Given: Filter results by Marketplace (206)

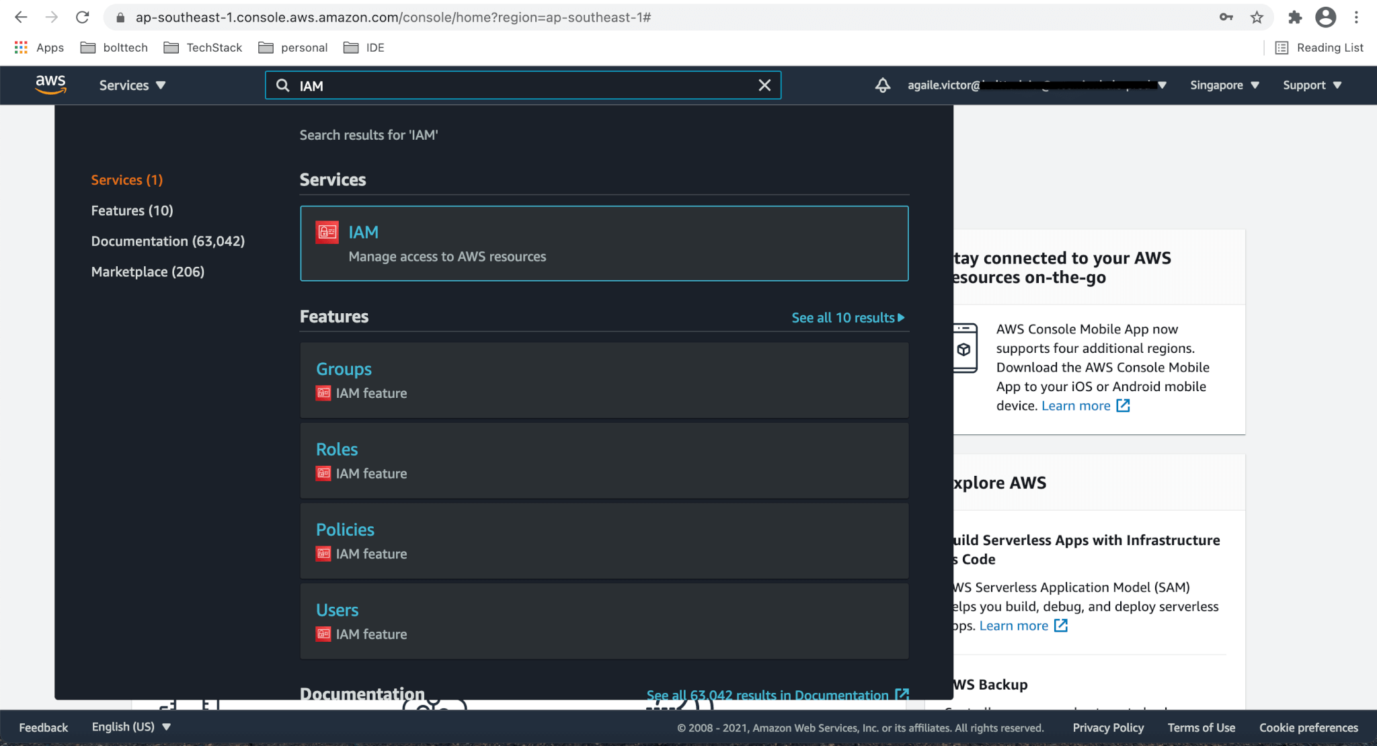Looking at the screenshot, I should pos(147,272).
